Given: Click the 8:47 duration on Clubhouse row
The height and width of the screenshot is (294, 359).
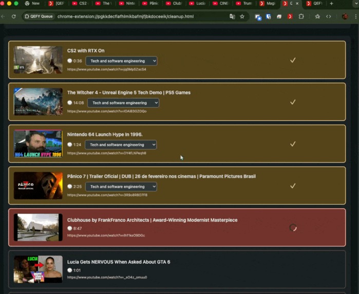Looking at the screenshot, I should [x=78, y=228].
